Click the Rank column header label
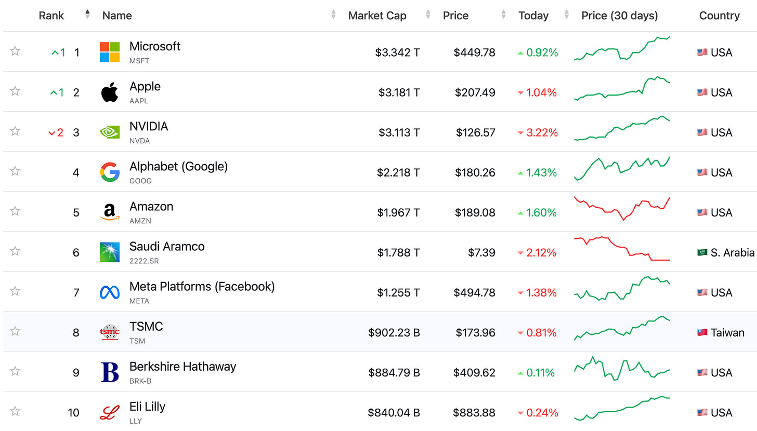Screen dimensions: 757x431 pyautogui.click(x=51, y=16)
